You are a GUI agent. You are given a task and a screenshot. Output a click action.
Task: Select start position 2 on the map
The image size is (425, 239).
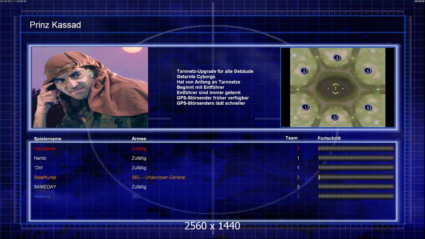304,71
